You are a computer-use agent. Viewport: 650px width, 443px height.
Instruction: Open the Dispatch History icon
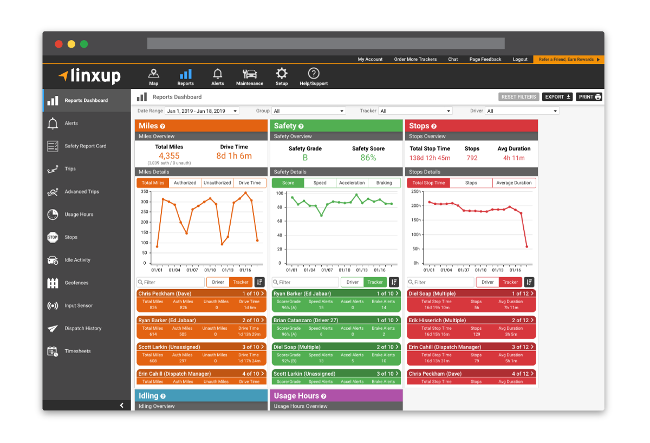(x=53, y=328)
